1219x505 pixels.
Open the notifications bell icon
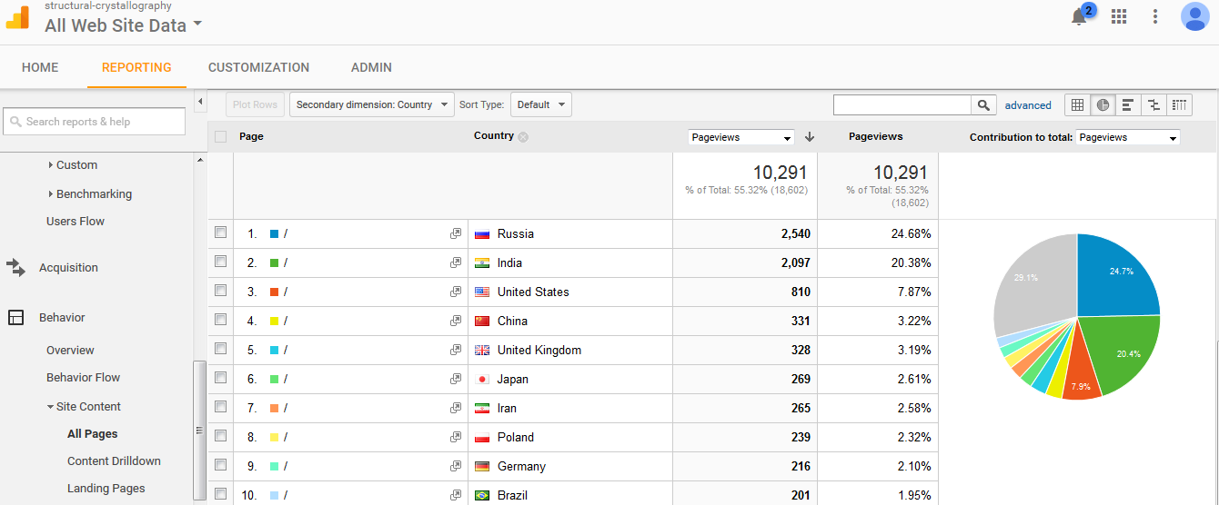point(1080,16)
